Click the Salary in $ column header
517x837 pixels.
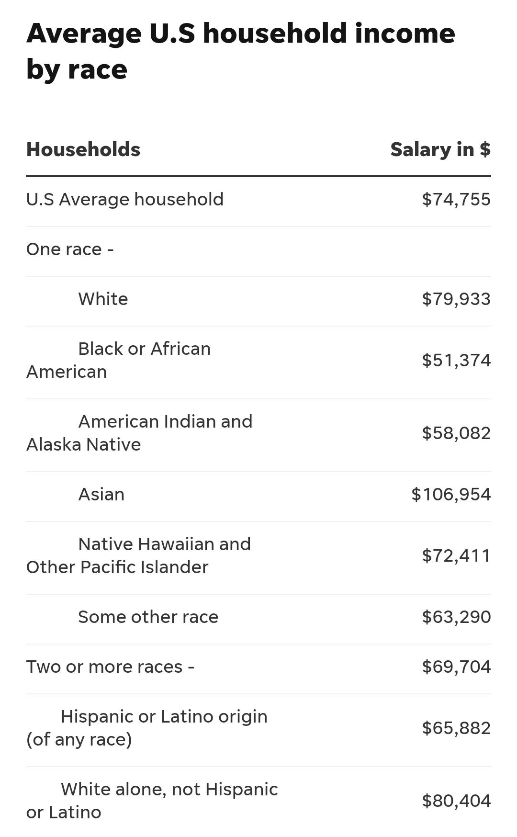click(x=440, y=149)
